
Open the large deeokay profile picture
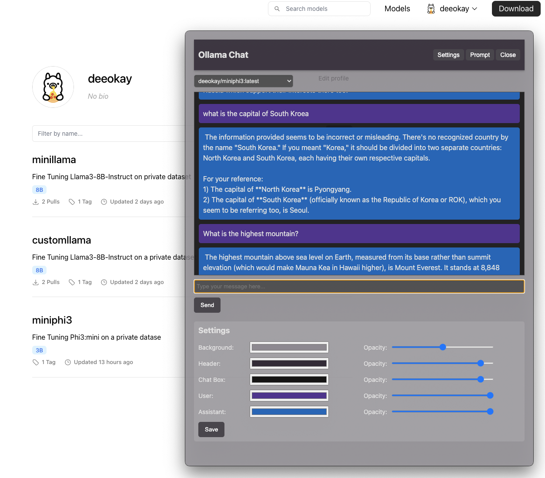click(53, 87)
